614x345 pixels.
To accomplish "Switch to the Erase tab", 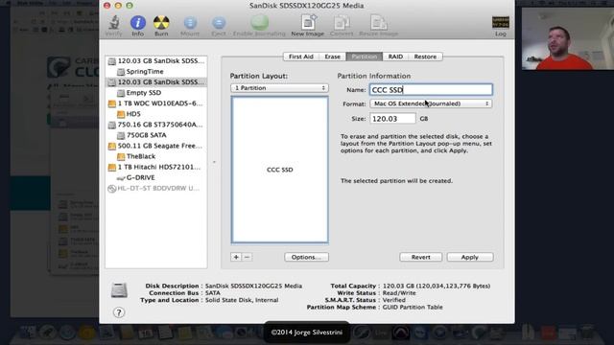I will (x=333, y=57).
